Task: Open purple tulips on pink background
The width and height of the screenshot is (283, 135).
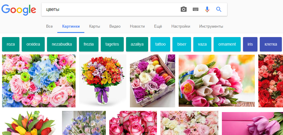Action: [x=252, y=124]
